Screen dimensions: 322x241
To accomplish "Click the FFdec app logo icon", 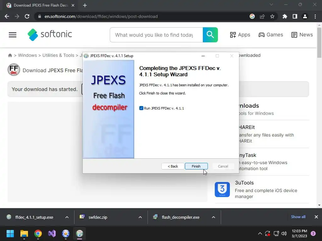I will click(x=14, y=70).
